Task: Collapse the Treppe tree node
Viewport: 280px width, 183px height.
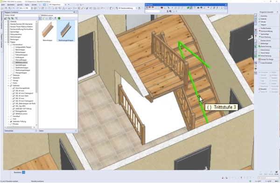Action: tap(6, 42)
